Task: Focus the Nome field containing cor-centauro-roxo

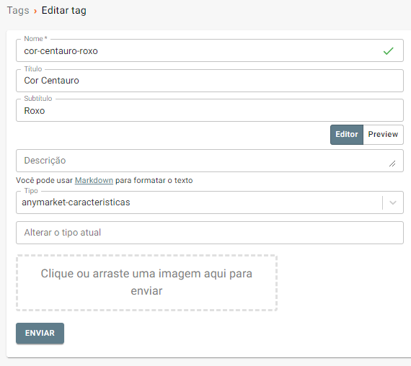Action: [209, 50]
